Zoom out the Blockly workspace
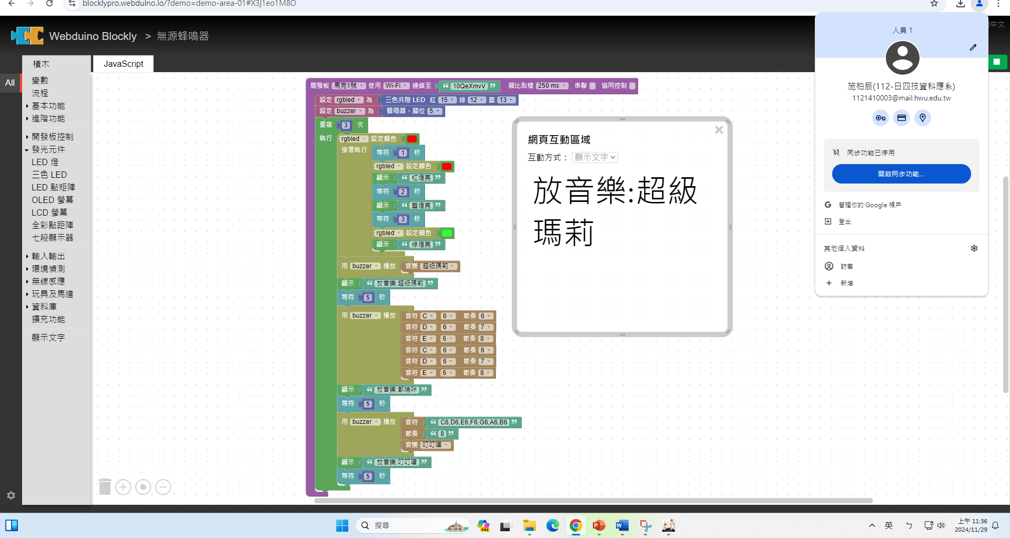This screenshot has height=538, width=1010. tap(163, 488)
